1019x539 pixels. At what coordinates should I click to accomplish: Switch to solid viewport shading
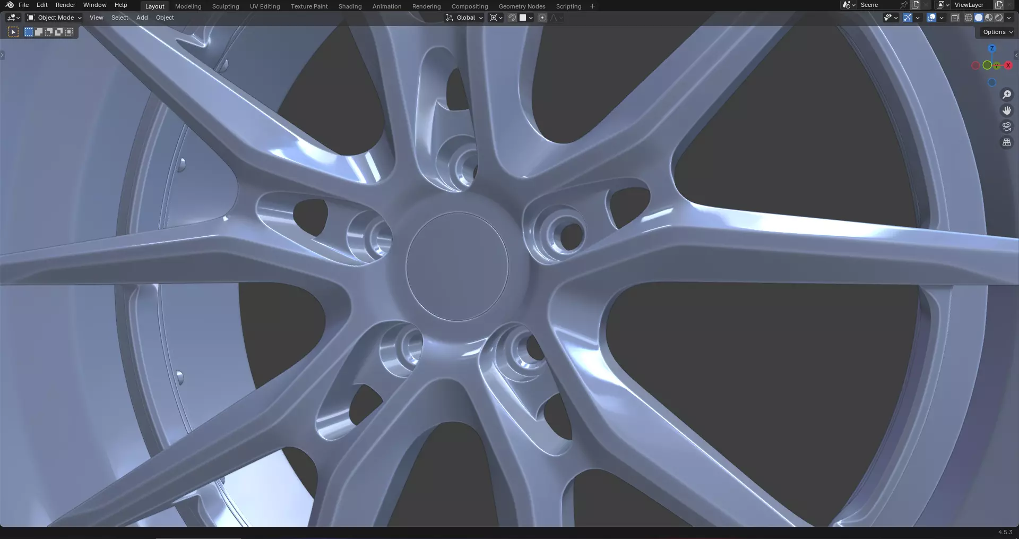979,18
